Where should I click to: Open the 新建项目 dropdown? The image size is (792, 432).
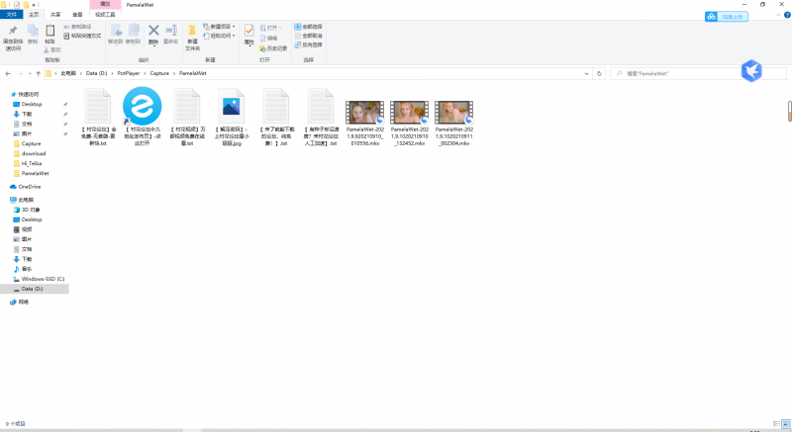tap(221, 27)
